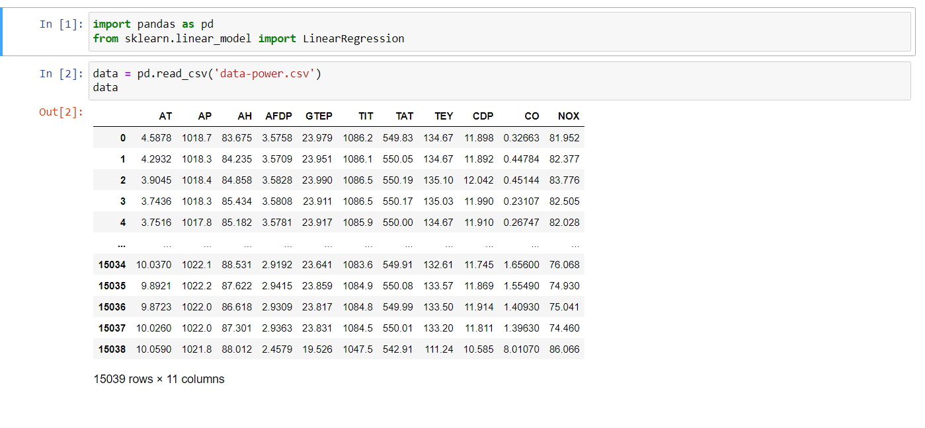
Task: Click the AT value 10.0370
Action: (154, 265)
